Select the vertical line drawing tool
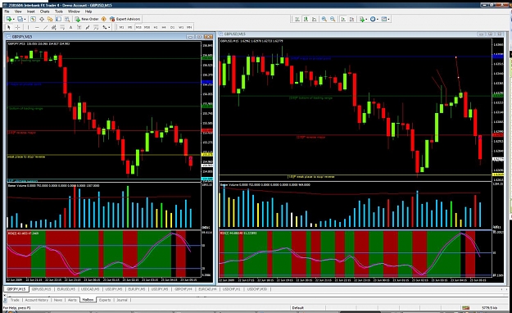This screenshot has height=313, width=512. [29, 27]
